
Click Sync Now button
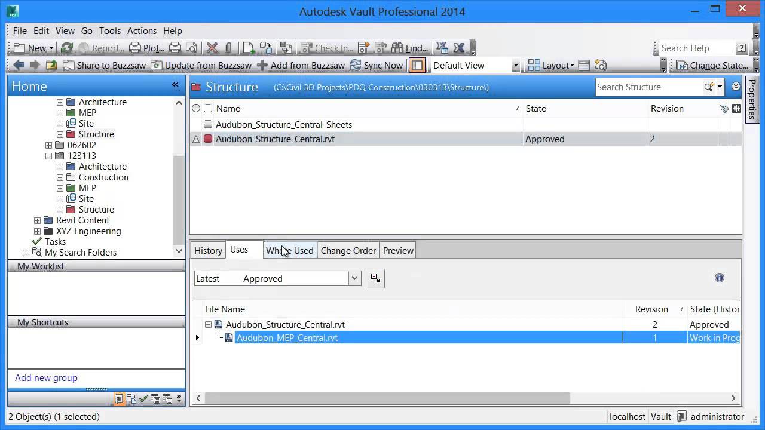377,65
